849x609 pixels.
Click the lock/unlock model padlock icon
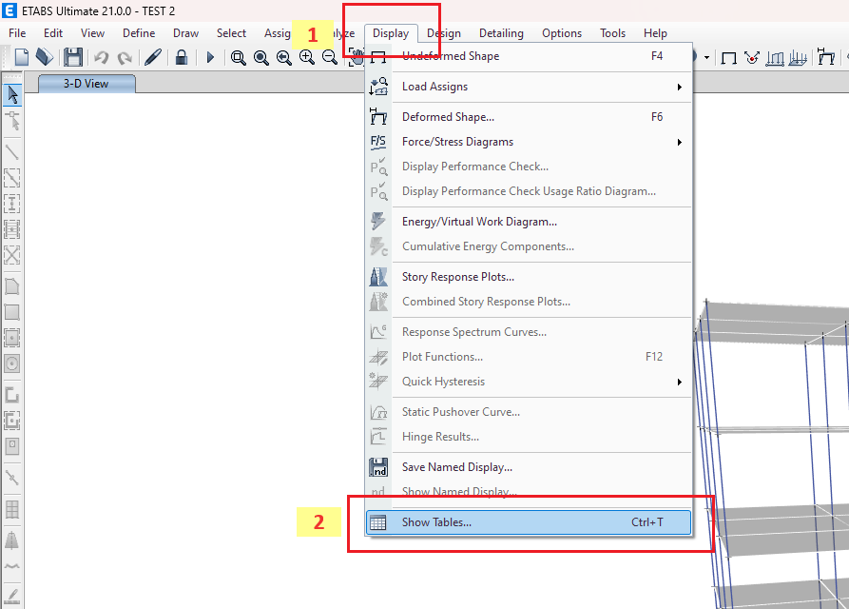pos(181,57)
